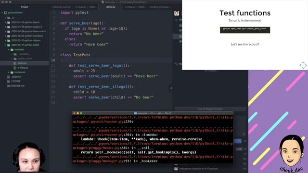The height and width of the screenshot is (173, 308).
Task: Minimize the terminal window with yellow button
Action: point(77,113)
